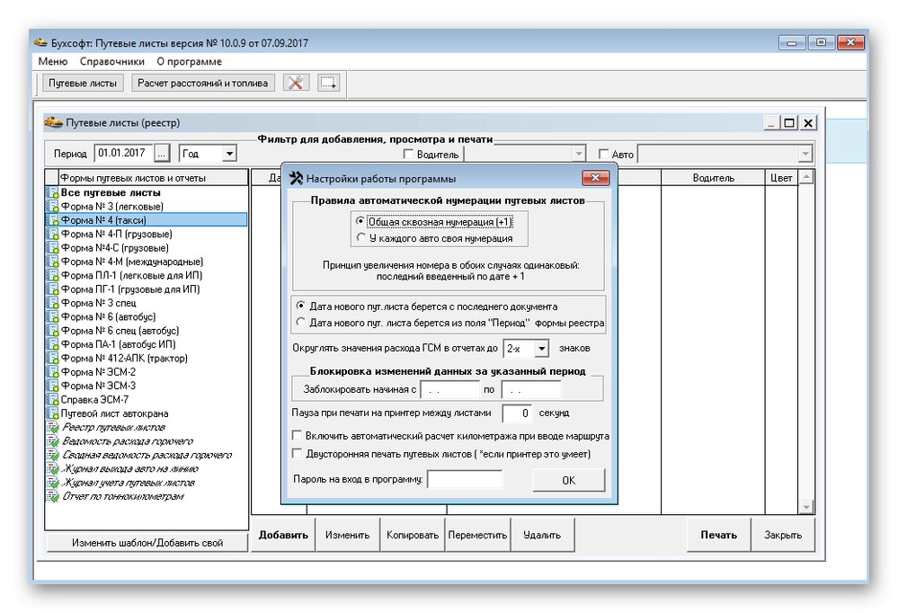
Task: Click Заблокировать начиная с date field
Action: coord(450,389)
